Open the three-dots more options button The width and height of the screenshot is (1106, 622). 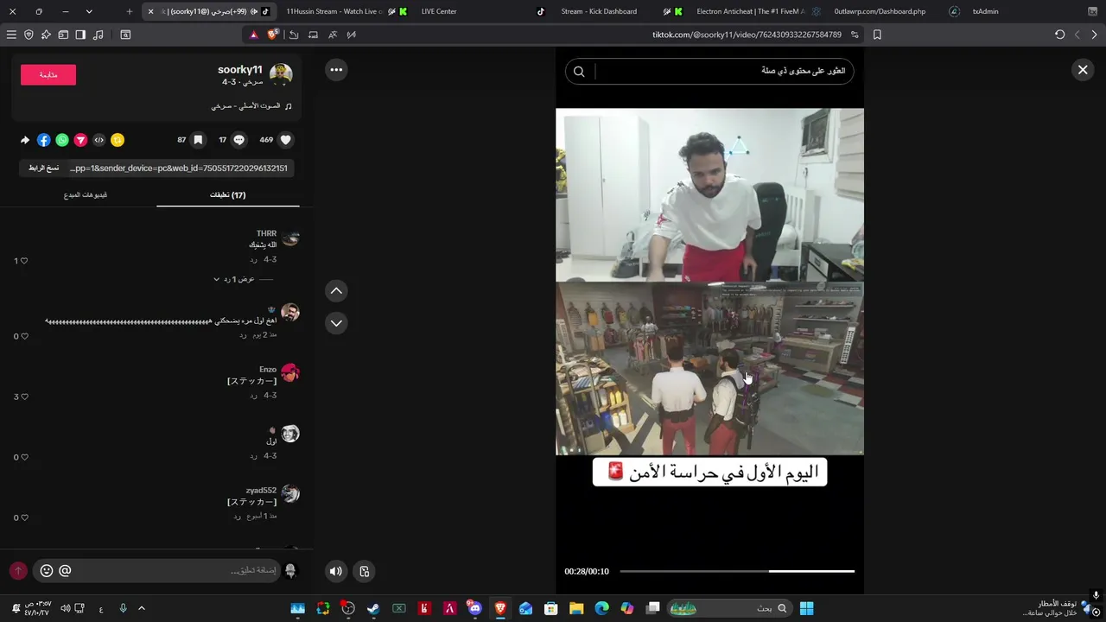pyautogui.click(x=336, y=70)
